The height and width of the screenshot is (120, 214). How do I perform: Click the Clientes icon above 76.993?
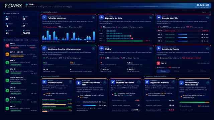pyautogui.click(x=23, y=31)
